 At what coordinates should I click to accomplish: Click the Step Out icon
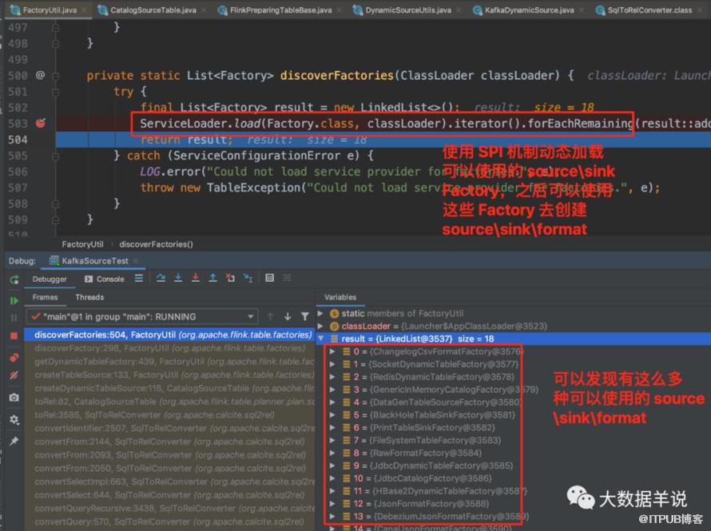(x=213, y=278)
